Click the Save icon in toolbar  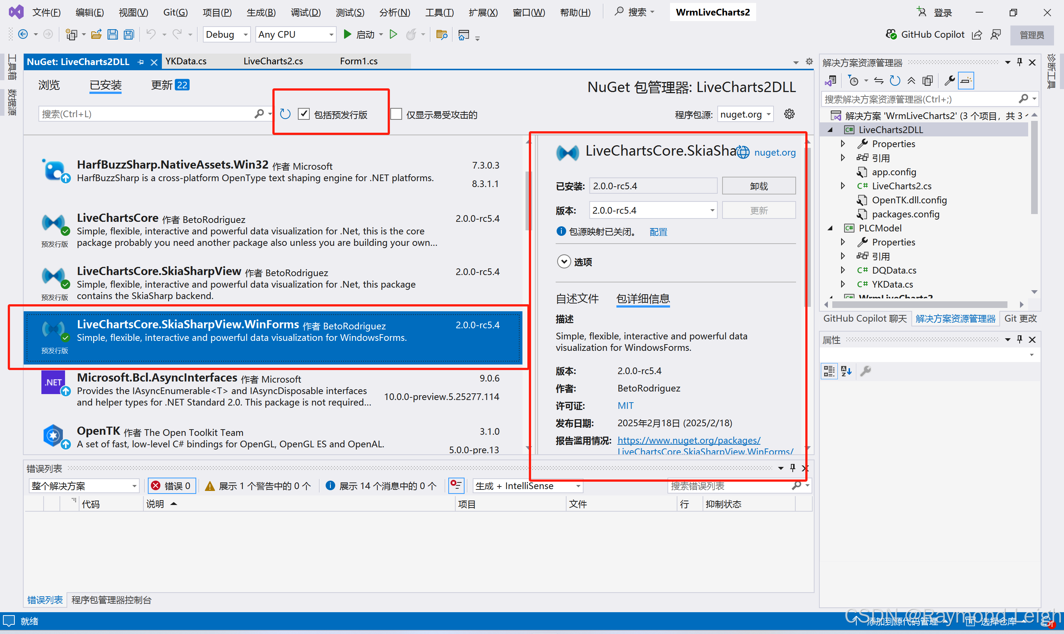pyautogui.click(x=113, y=35)
